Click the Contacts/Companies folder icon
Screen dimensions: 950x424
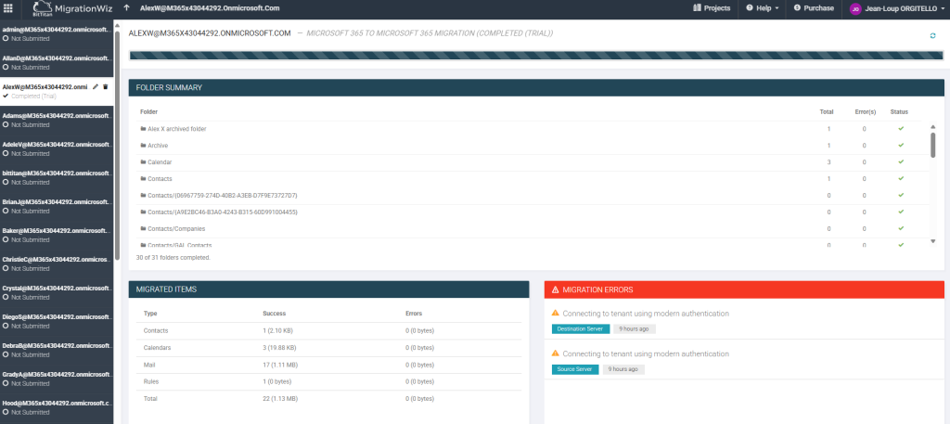143,229
